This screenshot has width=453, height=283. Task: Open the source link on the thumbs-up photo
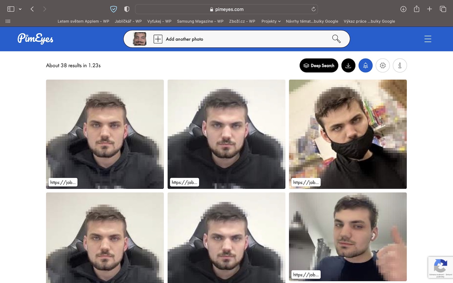(x=306, y=275)
